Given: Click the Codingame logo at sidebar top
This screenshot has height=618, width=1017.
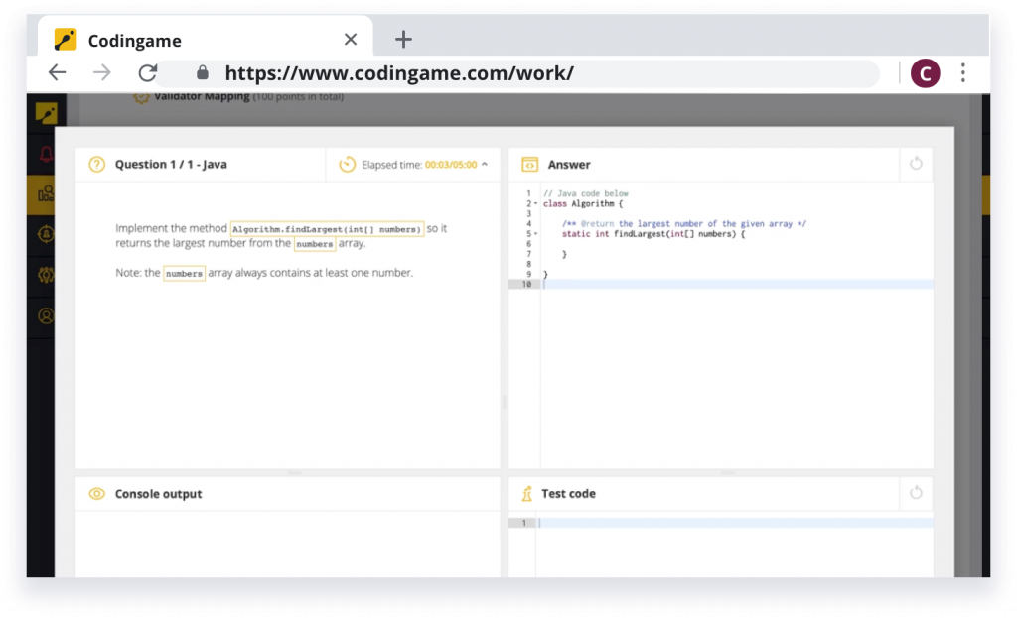Looking at the screenshot, I should (45, 112).
